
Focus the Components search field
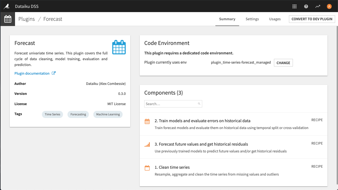[173, 104]
